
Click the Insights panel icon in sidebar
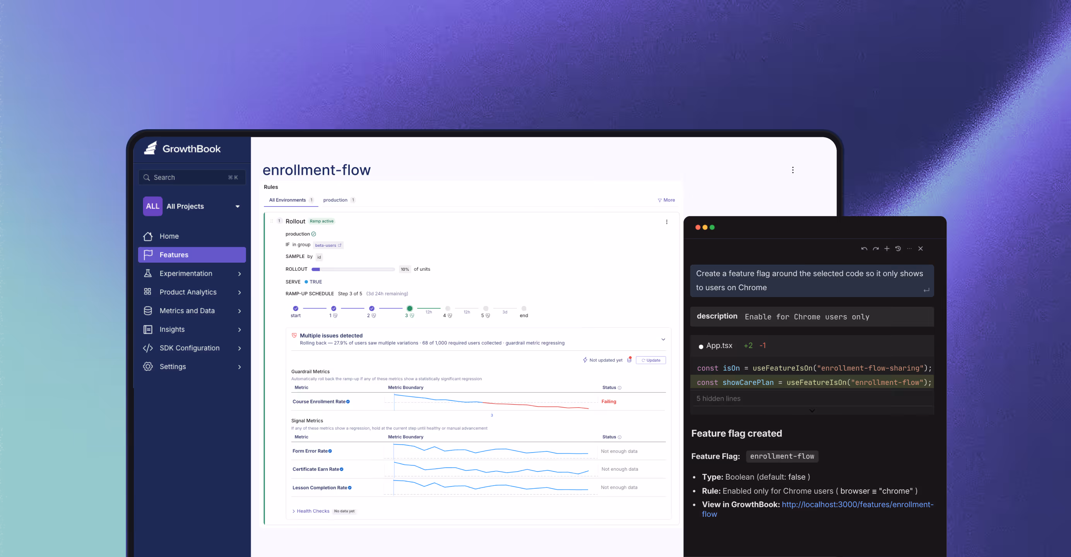coord(147,329)
